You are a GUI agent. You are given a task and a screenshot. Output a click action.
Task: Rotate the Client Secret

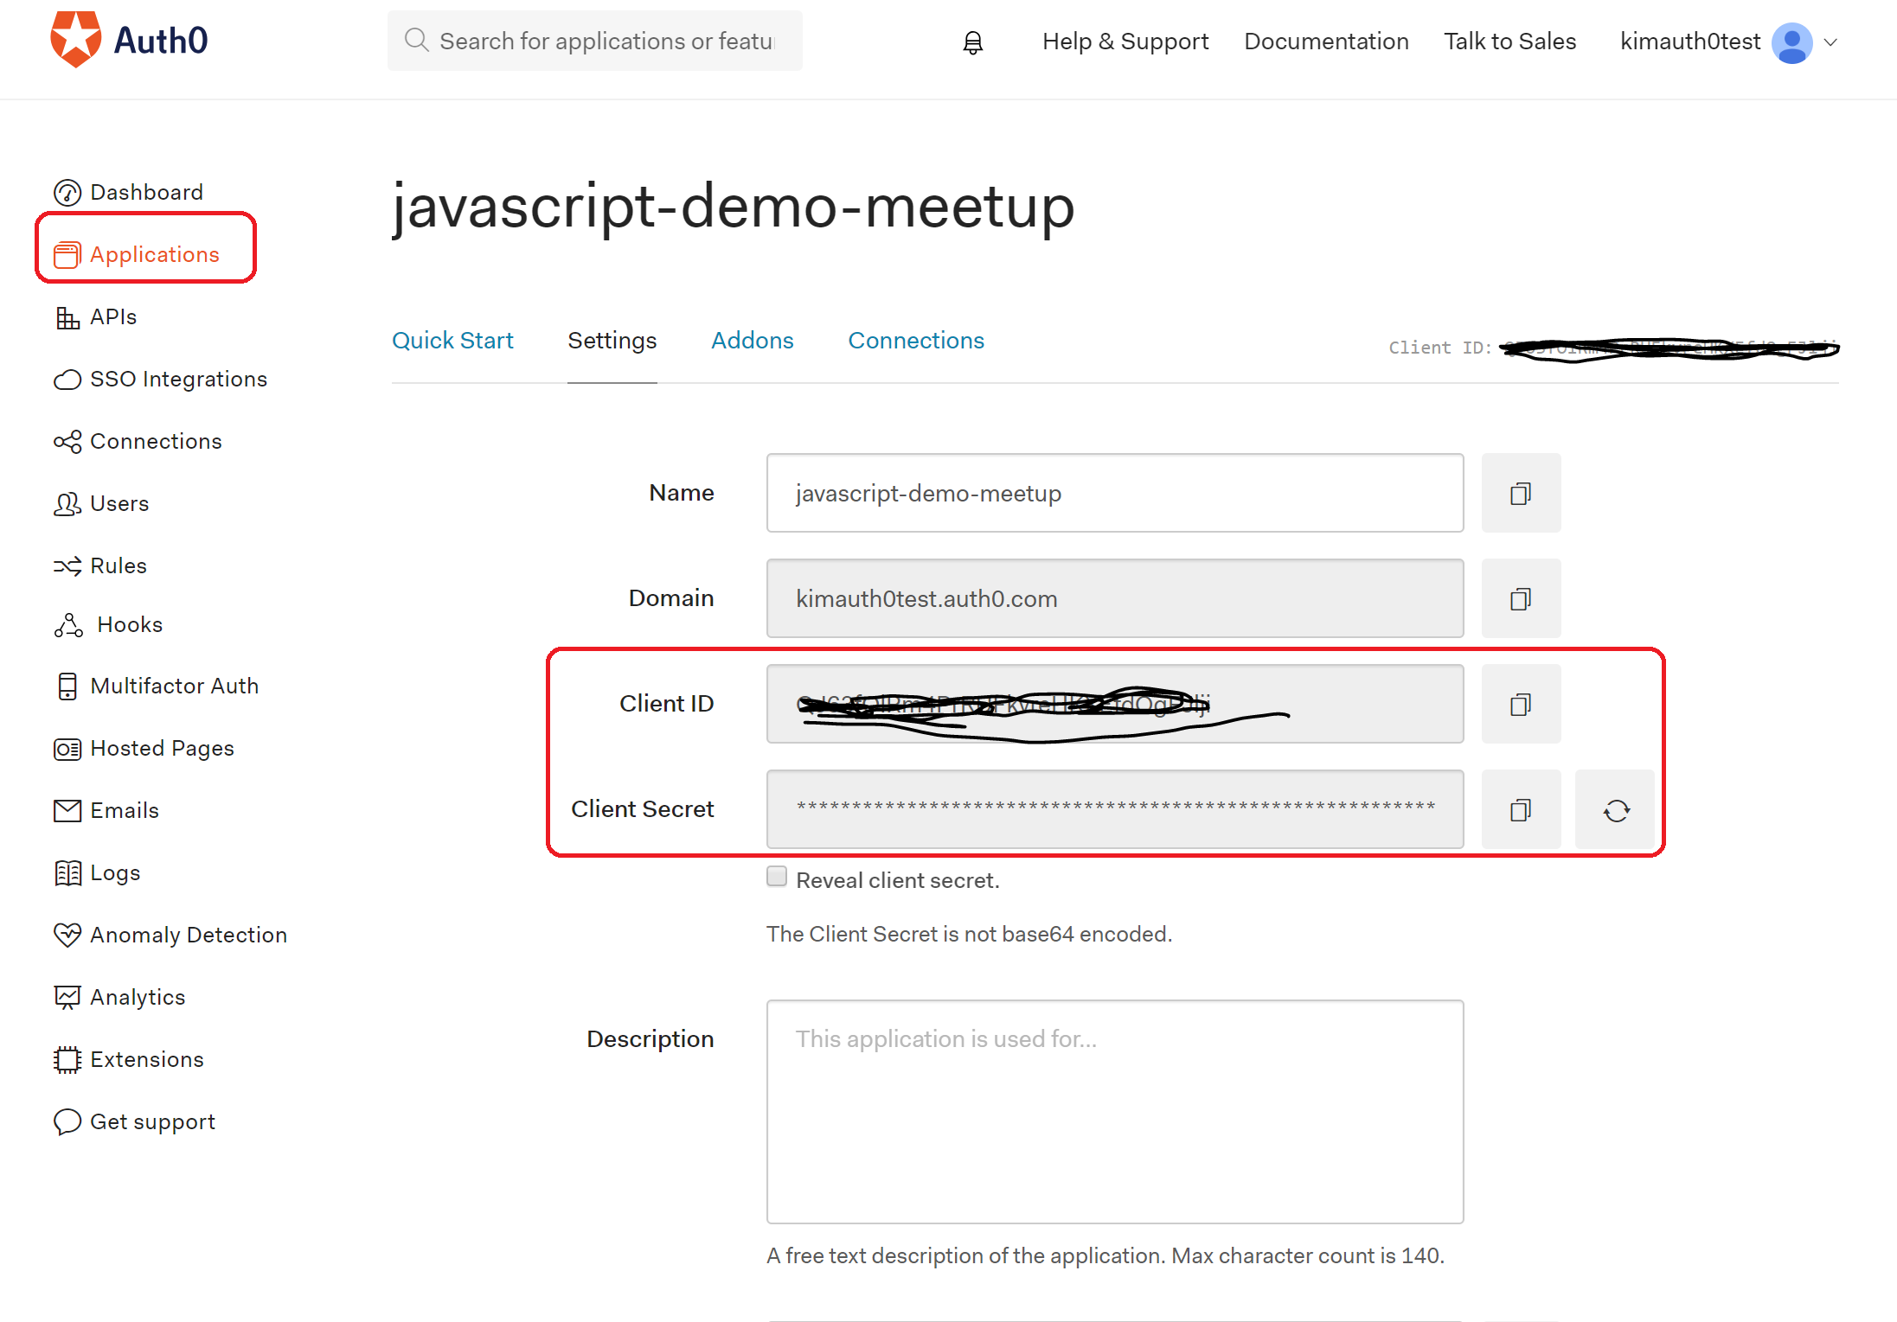1614,809
